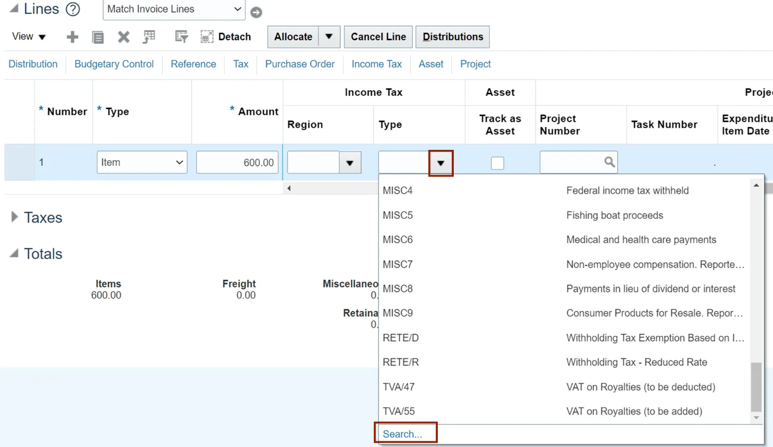
Task: Collapse the Totals section
Action: tap(14, 253)
